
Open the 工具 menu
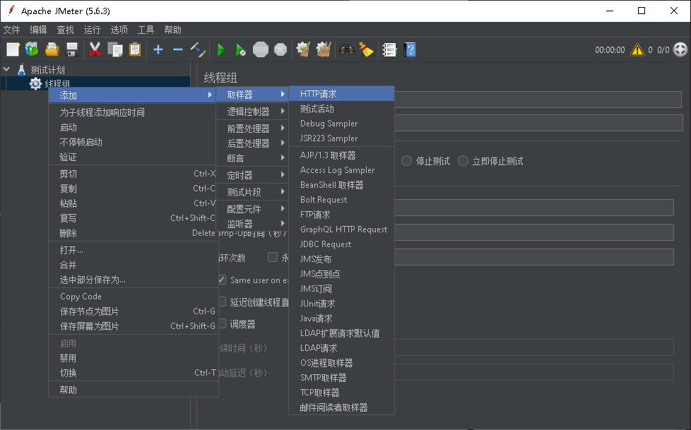(x=146, y=30)
